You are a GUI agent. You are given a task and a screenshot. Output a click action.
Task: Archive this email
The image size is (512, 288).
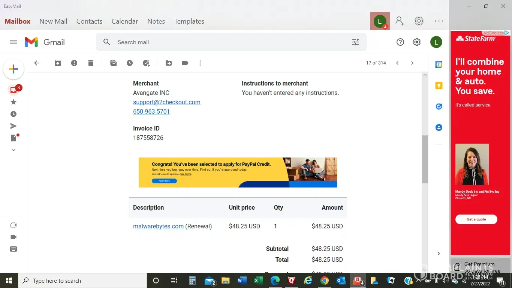(x=58, y=63)
